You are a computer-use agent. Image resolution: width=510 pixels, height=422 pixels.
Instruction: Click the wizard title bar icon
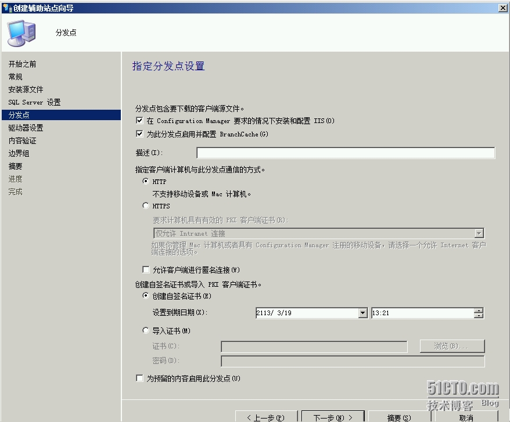[7, 8]
